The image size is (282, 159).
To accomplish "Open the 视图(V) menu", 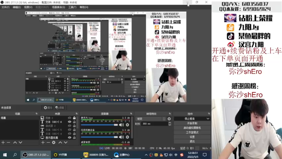I will pyautogui.click(x=28, y=7).
